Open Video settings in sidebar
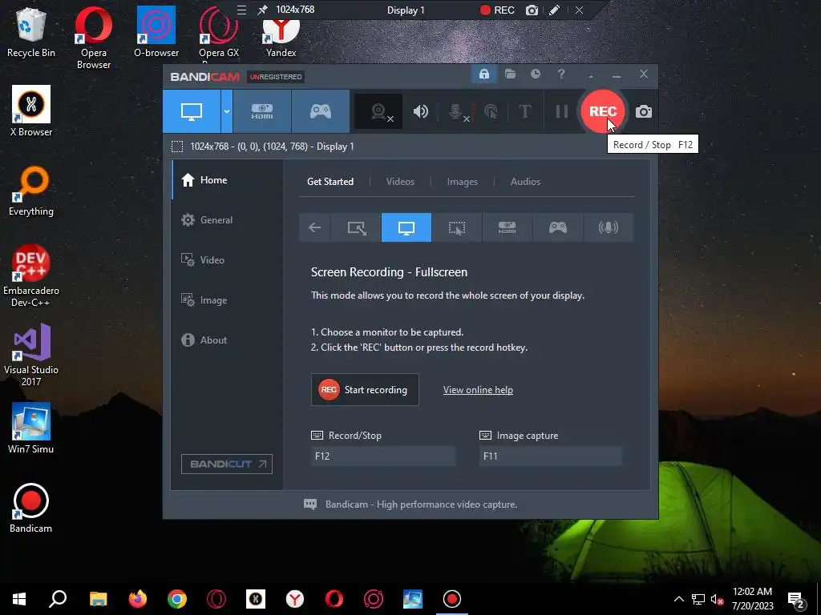 coord(227,260)
